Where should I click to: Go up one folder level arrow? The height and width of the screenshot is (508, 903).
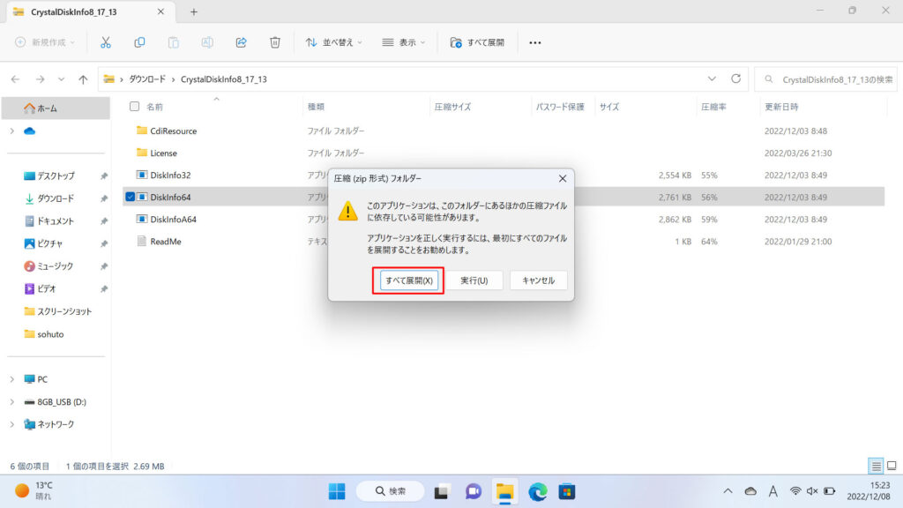pyautogui.click(x=84, y=78)
